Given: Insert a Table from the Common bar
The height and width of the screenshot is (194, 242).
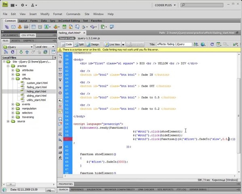Looking at the screenshot, I should pos(33,27).
